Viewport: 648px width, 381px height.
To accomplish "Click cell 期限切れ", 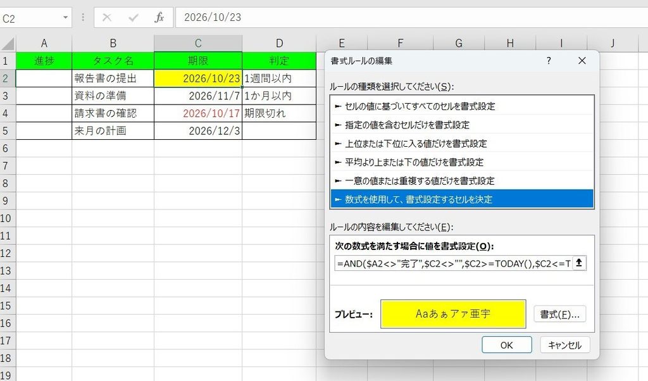I will coord(279,113).
